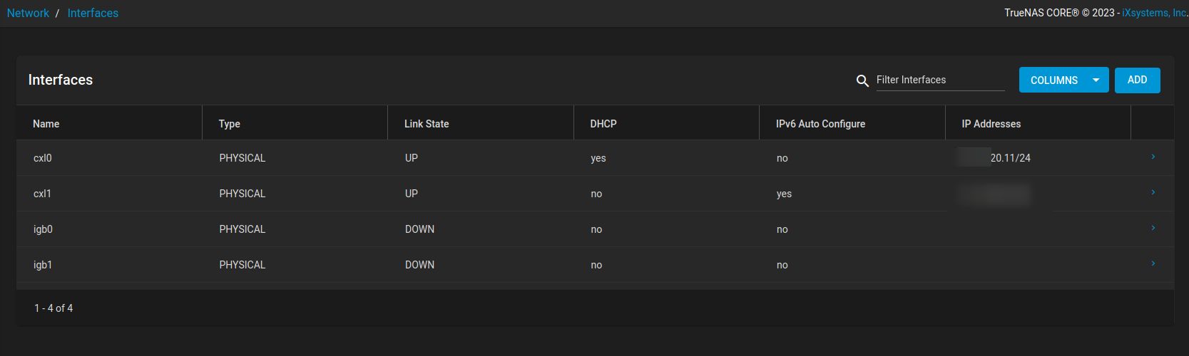
Task: Click the COLUMNS button label
Action: pos(1054,80)
